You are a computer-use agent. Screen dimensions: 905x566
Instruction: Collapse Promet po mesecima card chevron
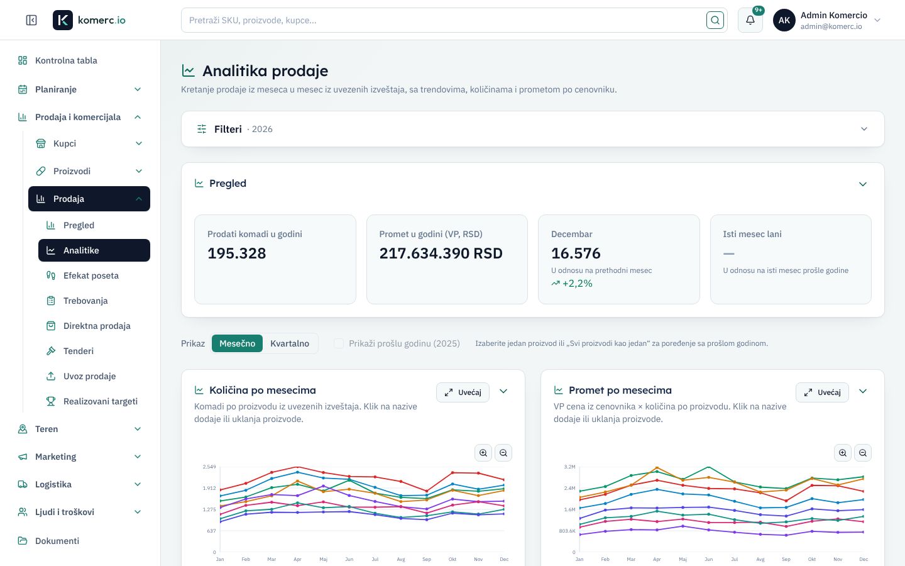tap(863, 391)
